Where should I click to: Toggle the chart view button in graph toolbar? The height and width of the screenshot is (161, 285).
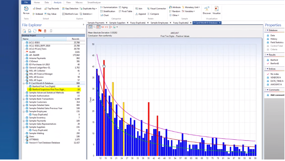pyautogui.click(x=90, y=27)
